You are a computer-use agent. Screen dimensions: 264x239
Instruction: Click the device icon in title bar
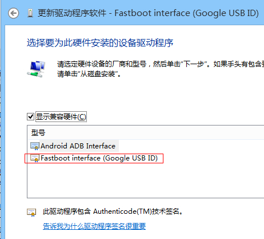click(x=30, y=13)
